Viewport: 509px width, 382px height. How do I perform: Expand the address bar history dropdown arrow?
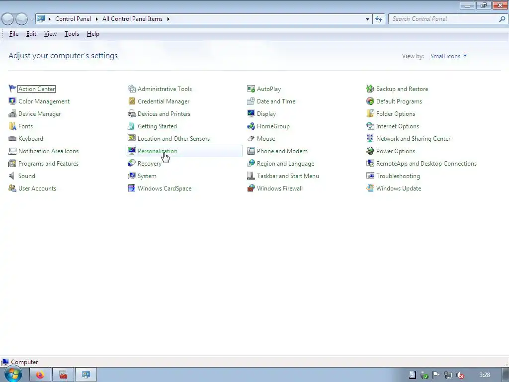point(367,19)
